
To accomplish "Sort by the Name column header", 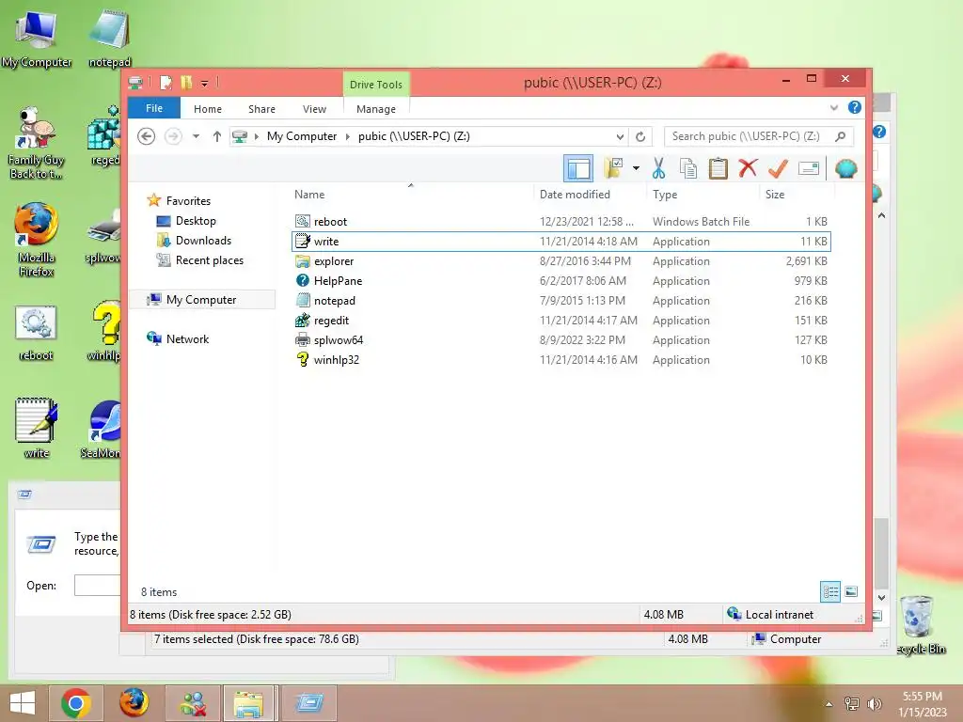I will click(309, 194).
